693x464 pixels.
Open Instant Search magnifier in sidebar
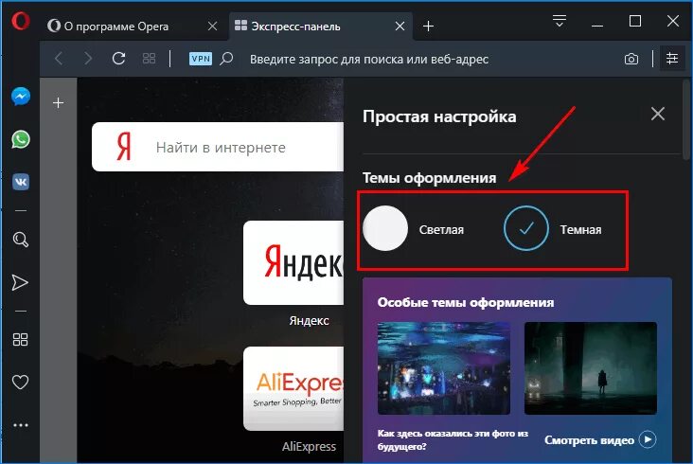[x=20, y=240]
